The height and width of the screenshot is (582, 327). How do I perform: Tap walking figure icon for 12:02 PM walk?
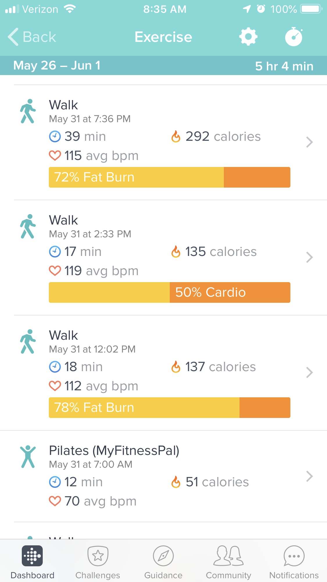point(28,342)
